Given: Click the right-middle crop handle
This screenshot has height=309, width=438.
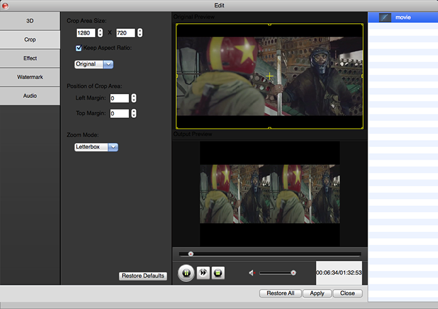Looking at the screenshot, I should tap(362, 76).
